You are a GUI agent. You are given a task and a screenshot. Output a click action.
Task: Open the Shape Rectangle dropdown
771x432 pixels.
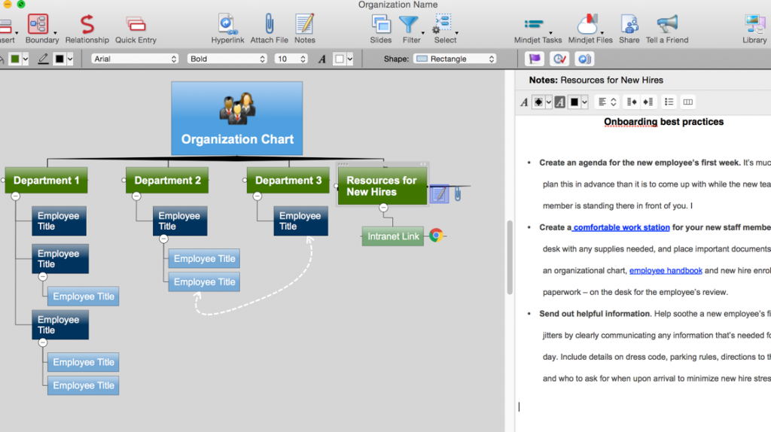[x=456, y=59]
